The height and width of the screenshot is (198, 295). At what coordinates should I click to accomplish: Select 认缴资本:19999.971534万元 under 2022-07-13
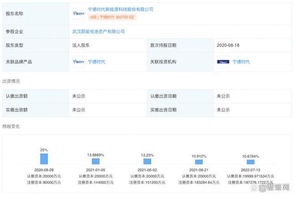point(251,176)
